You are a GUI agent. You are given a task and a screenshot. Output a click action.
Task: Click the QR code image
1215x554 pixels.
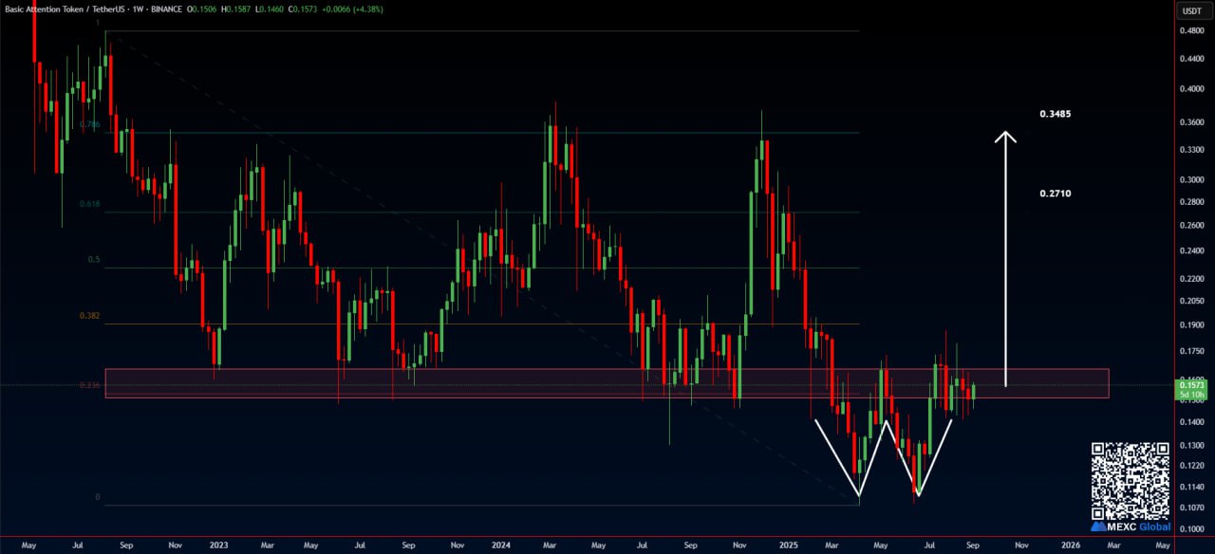tap(1131, 480)
